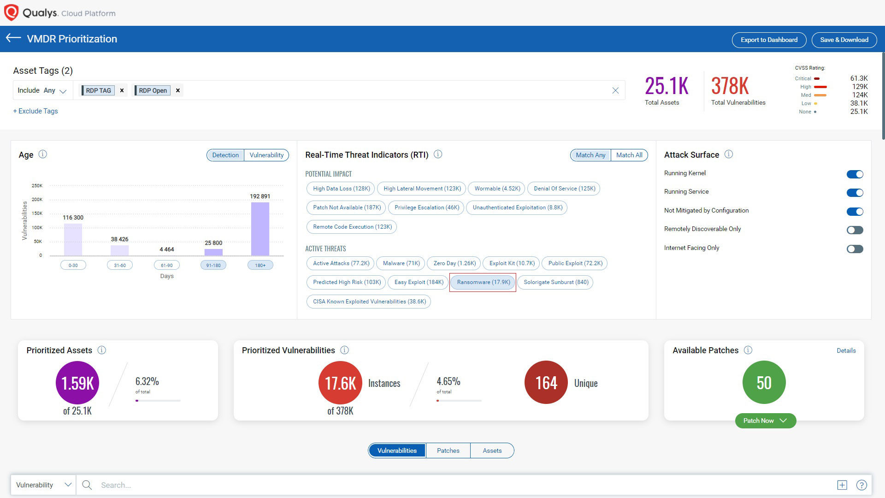The image size is (885, 498).
Task: Select CISA Known Exploited Vulnerabilities indicator
Action: click(369, 302)
